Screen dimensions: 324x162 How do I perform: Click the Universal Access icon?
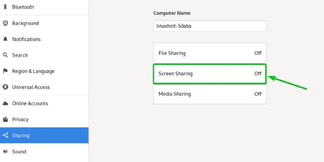pyautogui.click(x=5, y=87)
